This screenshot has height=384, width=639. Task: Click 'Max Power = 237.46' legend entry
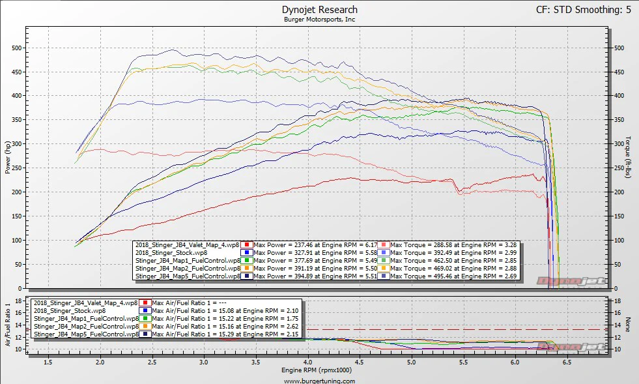pos(315,245)
